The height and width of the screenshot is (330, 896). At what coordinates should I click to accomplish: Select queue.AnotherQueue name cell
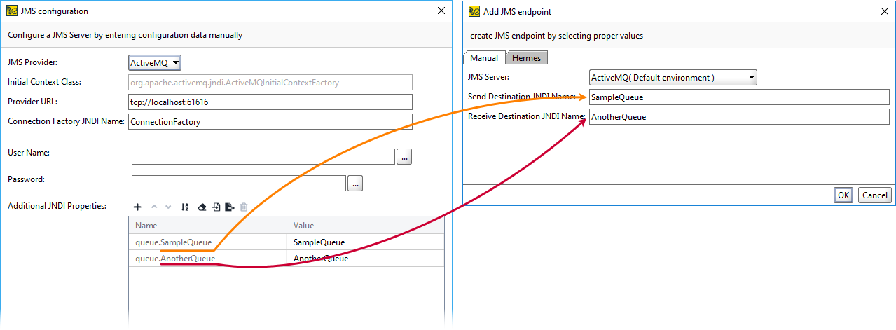(208, 259)
